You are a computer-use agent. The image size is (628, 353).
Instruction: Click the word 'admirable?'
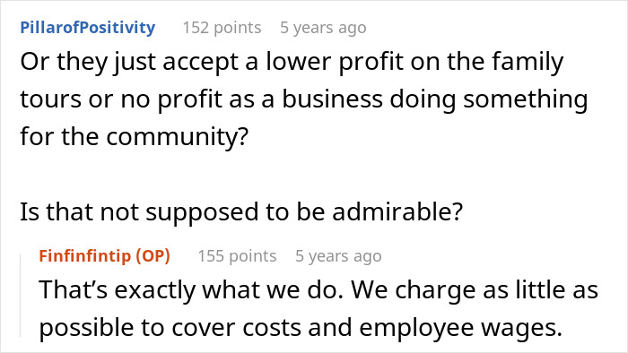pyautogui.click(x=397, y=211)
